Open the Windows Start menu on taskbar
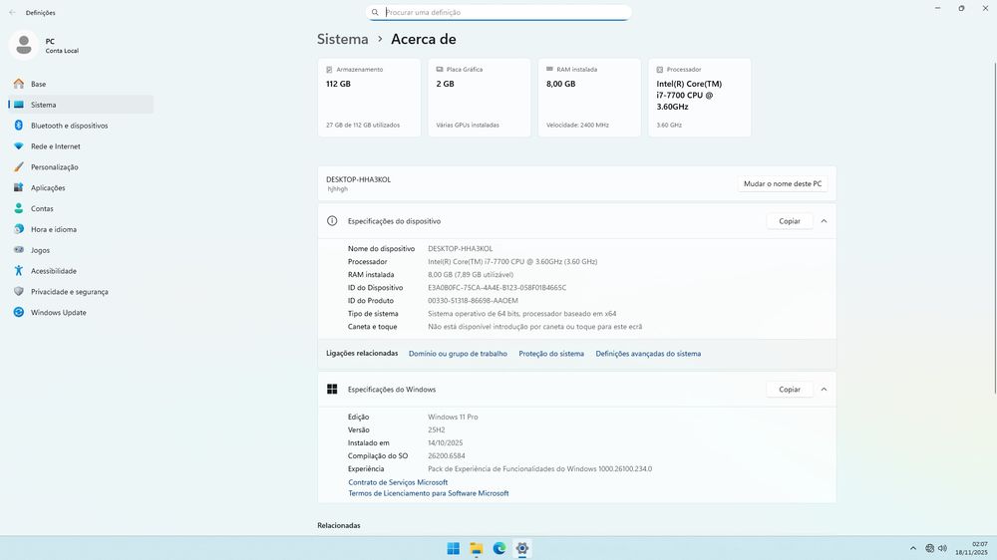This screenshot has height=560, width=997. click(x=454, y=548)
